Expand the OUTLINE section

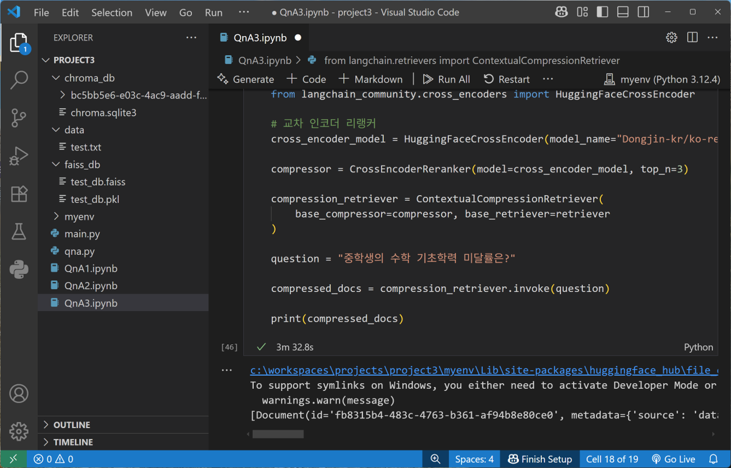(123, 425)
